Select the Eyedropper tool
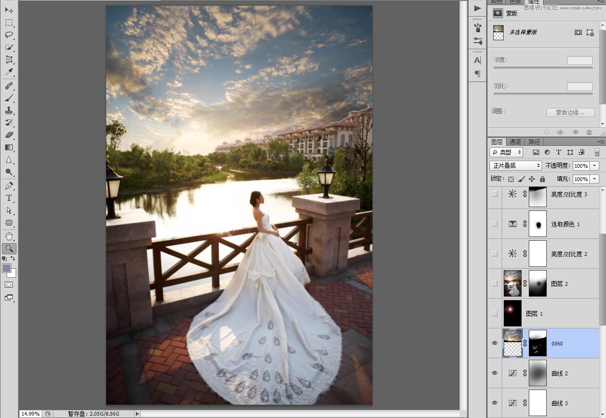The width and height of the screenshot is (606, 418). [9, 72]
